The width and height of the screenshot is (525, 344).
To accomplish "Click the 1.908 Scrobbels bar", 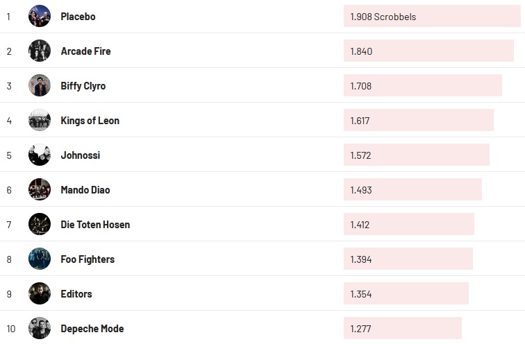I will click(431, 16).
